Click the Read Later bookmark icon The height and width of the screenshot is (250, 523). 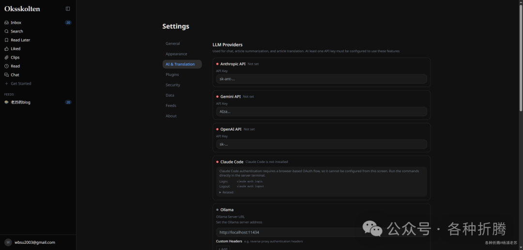pos(6,40)
